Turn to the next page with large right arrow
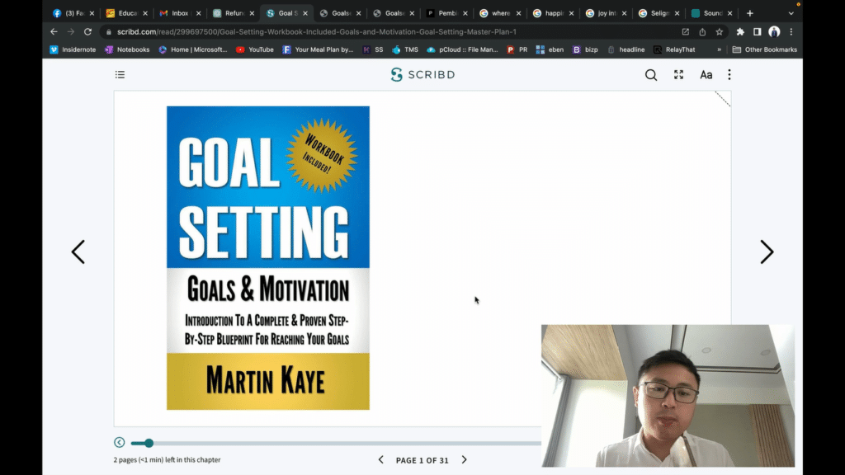 click(x=767, y=252)
